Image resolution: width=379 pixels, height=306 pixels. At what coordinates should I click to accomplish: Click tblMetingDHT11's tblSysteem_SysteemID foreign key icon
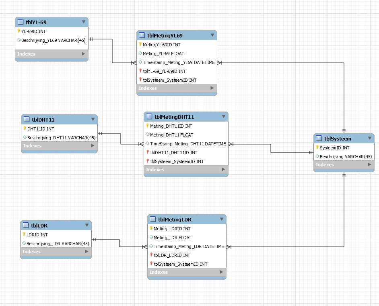(147, 161)
